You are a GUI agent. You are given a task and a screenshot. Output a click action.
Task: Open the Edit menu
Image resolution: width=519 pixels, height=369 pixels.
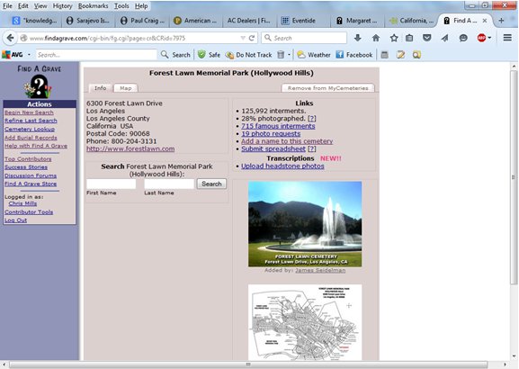22,6
